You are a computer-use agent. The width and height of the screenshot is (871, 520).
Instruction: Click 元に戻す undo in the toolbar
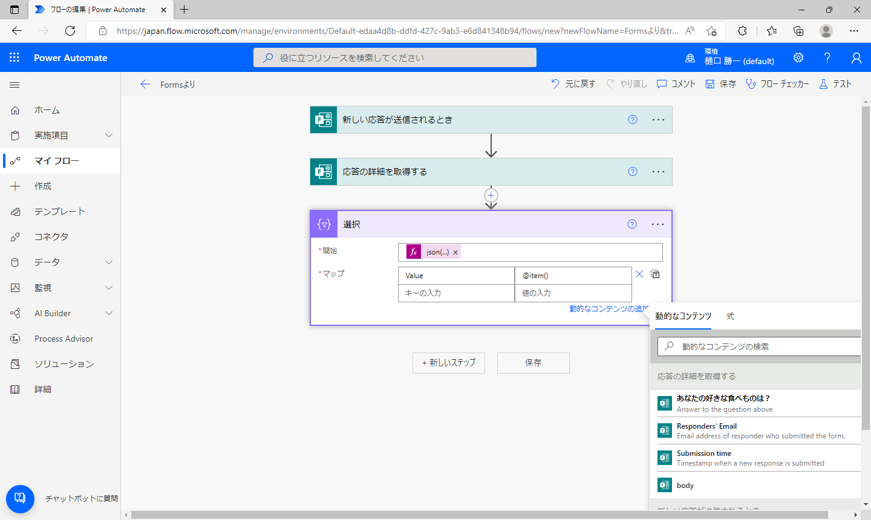pyautogui.click(x=573, y=84)
